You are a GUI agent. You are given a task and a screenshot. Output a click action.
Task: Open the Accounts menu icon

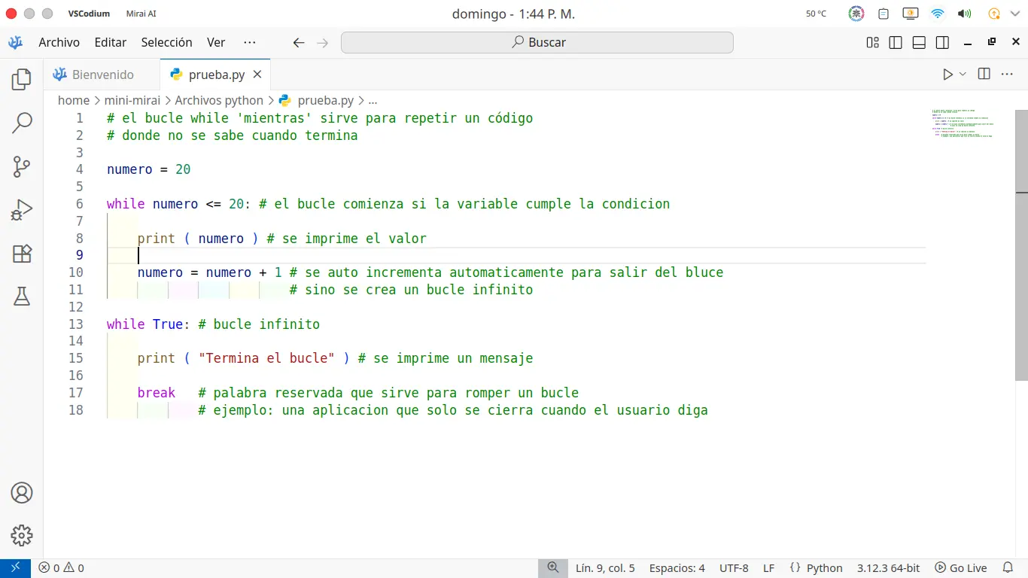click(22, 493)
